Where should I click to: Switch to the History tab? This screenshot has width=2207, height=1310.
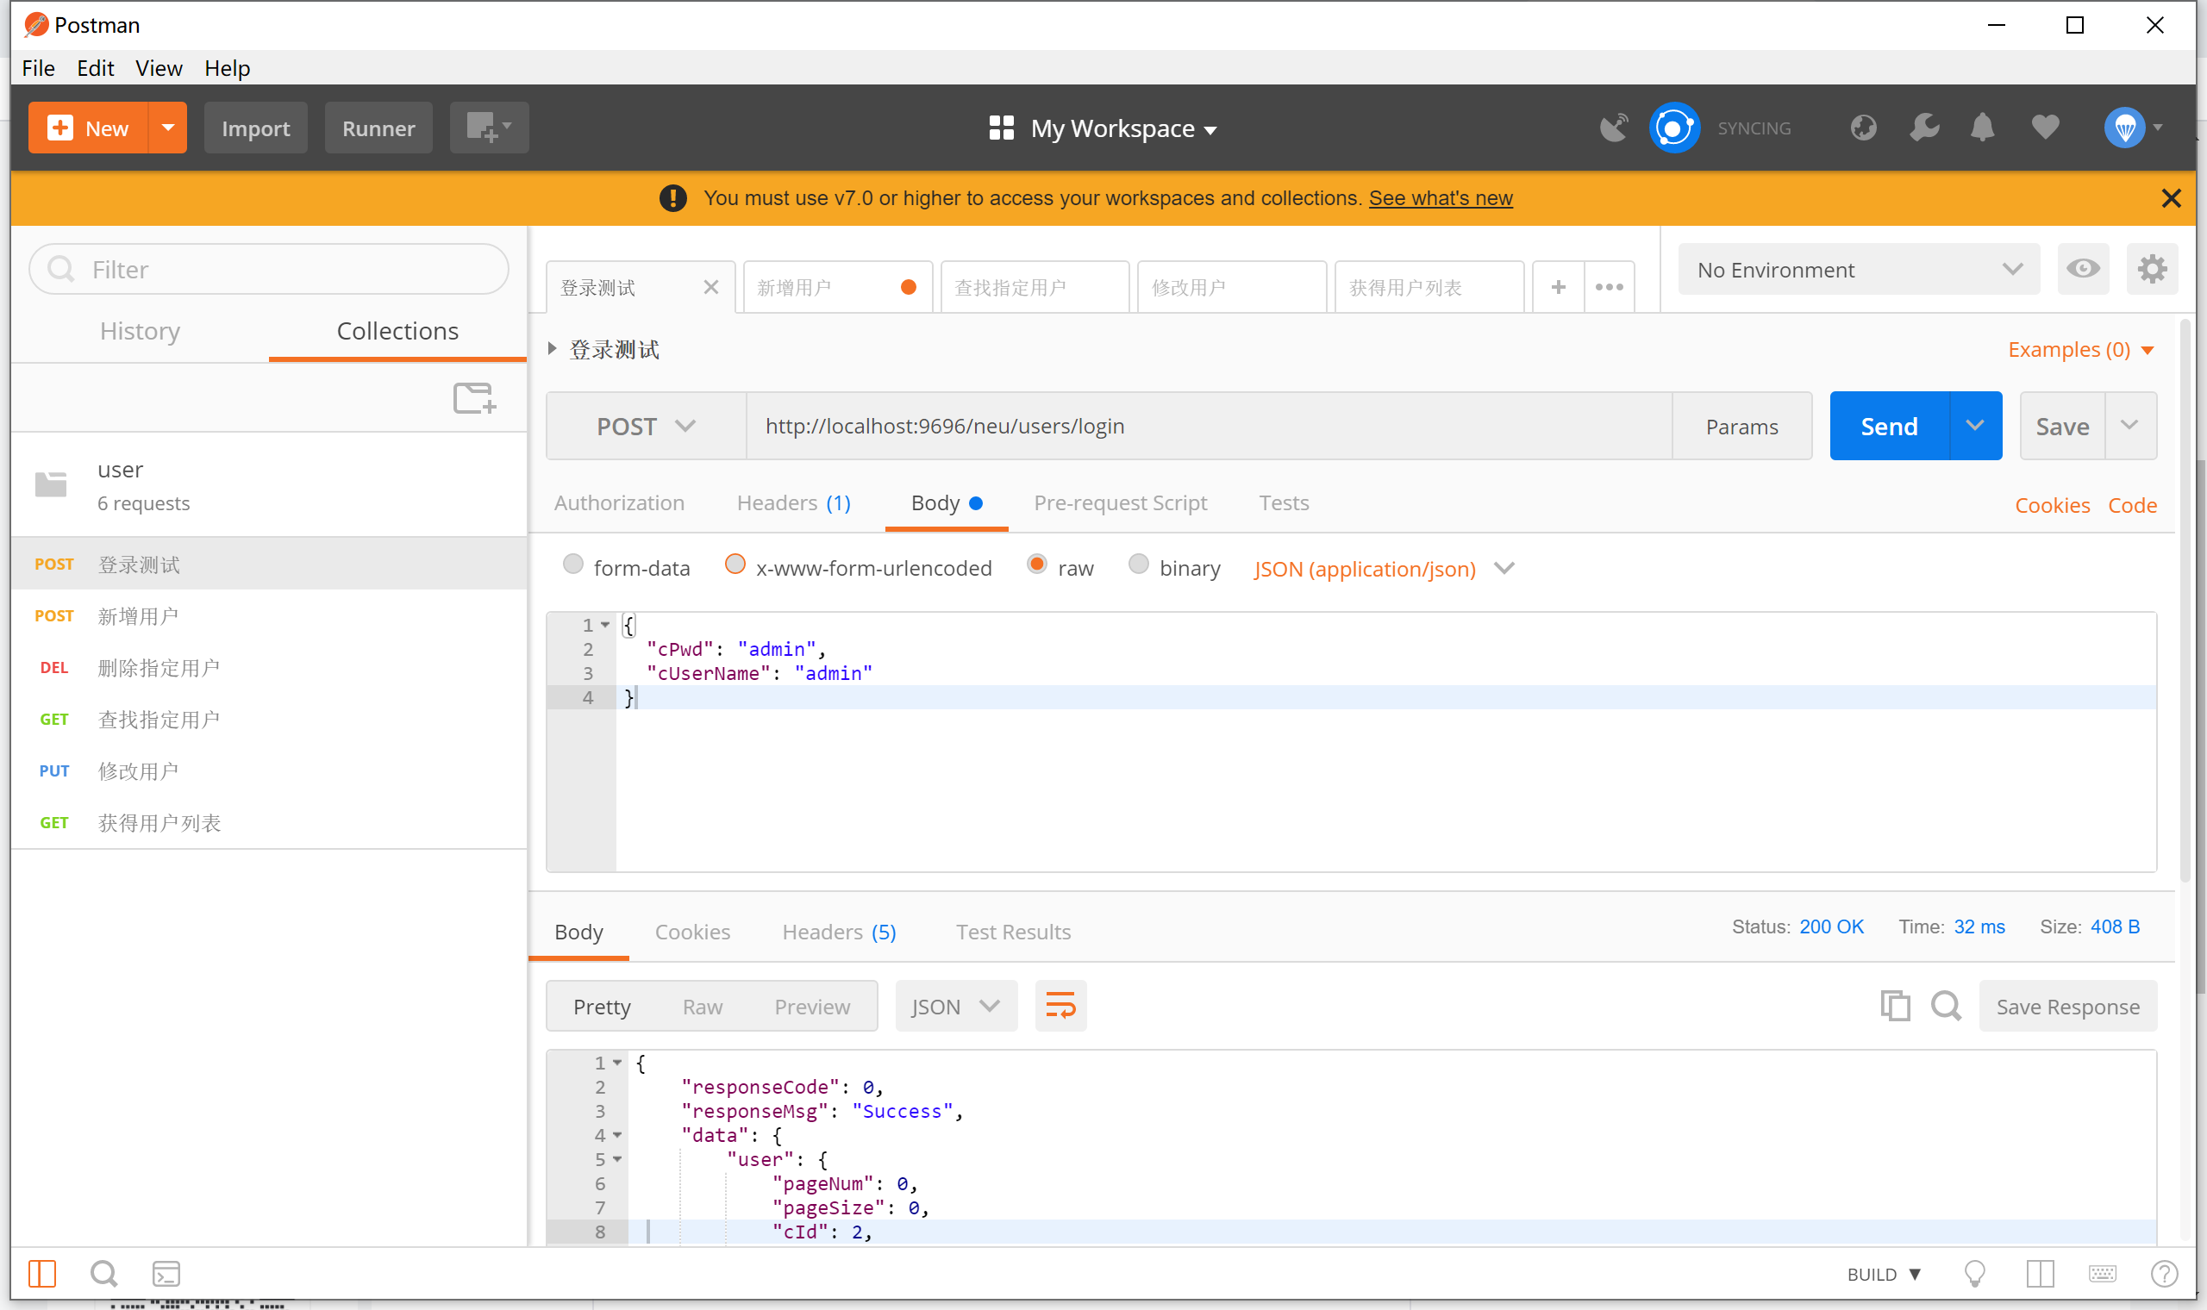coord(140,331)
